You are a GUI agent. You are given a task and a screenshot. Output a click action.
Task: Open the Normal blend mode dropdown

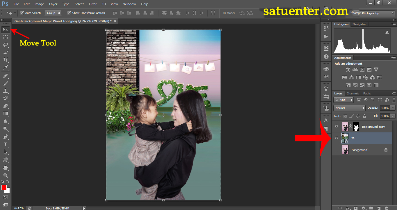tap(349, 108)
